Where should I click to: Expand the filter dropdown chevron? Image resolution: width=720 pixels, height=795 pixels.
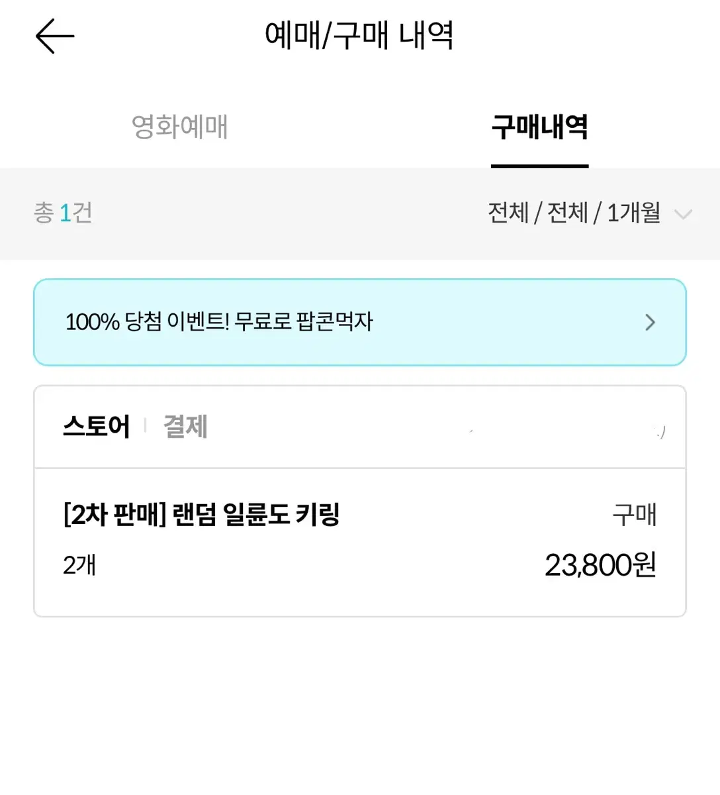click(682, 214)
